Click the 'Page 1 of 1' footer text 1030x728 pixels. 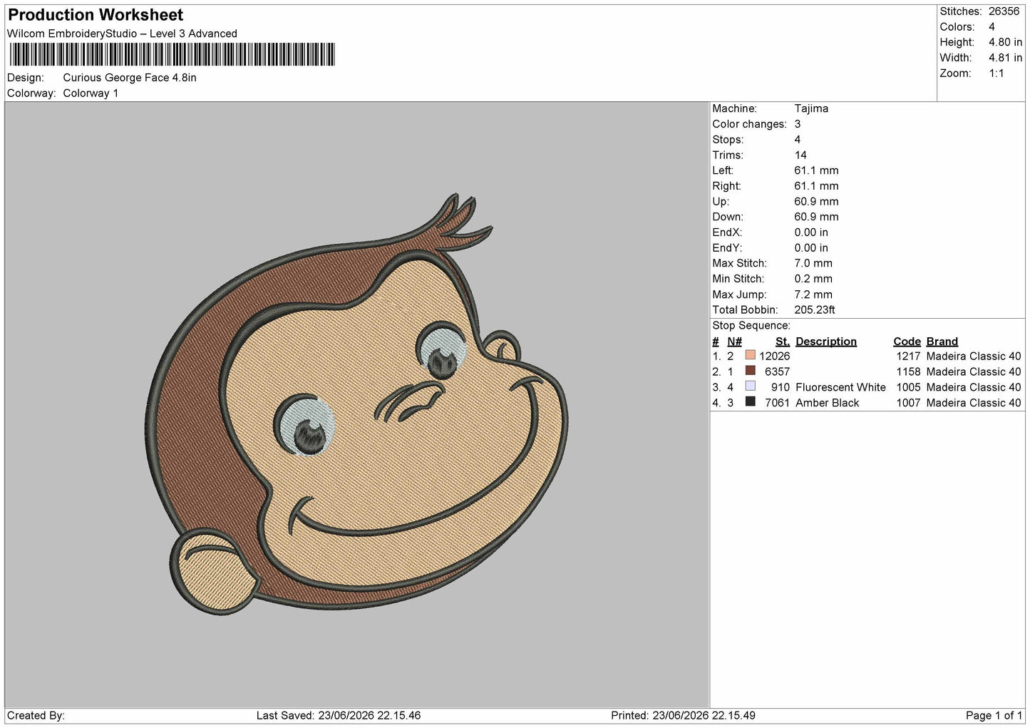pos(994,715)
